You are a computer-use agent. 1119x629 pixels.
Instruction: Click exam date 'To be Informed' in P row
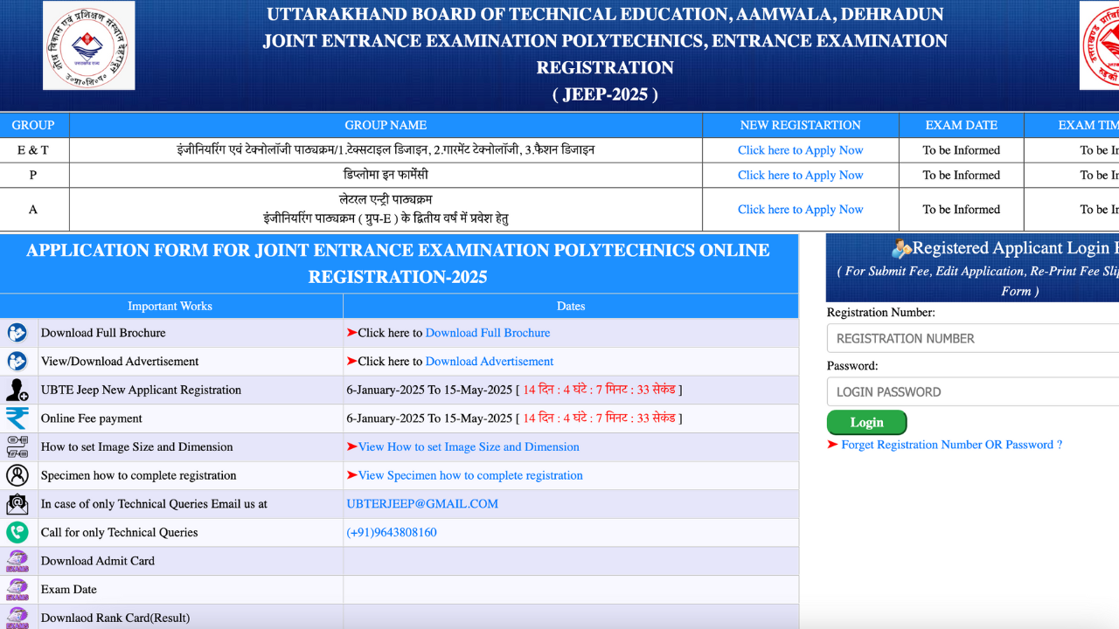[962, 175]
